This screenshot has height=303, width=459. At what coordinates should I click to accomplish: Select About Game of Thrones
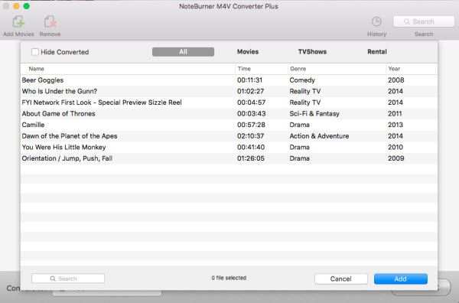pos(229,113)
